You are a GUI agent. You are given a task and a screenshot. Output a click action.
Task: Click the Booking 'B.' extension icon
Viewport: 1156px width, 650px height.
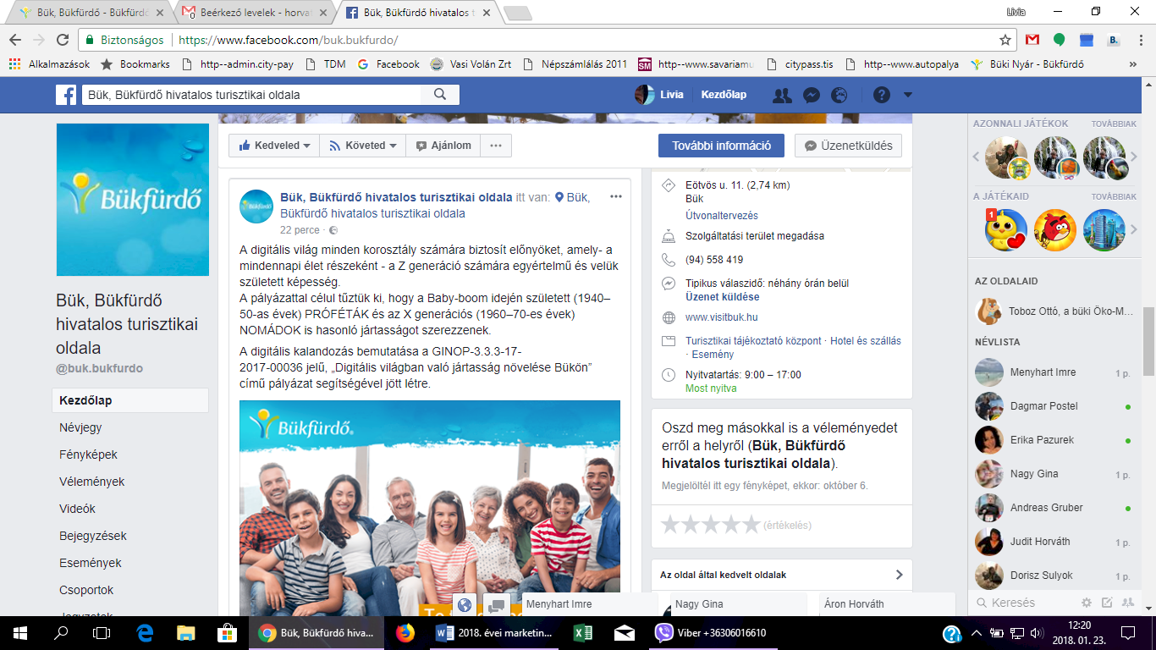pos(1115,40)
